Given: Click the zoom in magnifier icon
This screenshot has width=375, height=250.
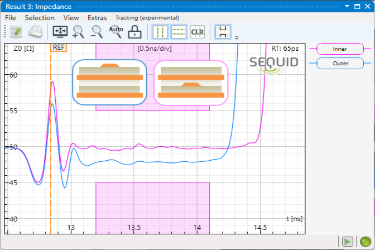Looking at the screenshot, I should 78,32.
